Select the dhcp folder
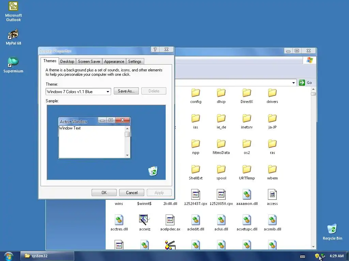The width and height of the screenshot is (349, 261). point(221,96)
